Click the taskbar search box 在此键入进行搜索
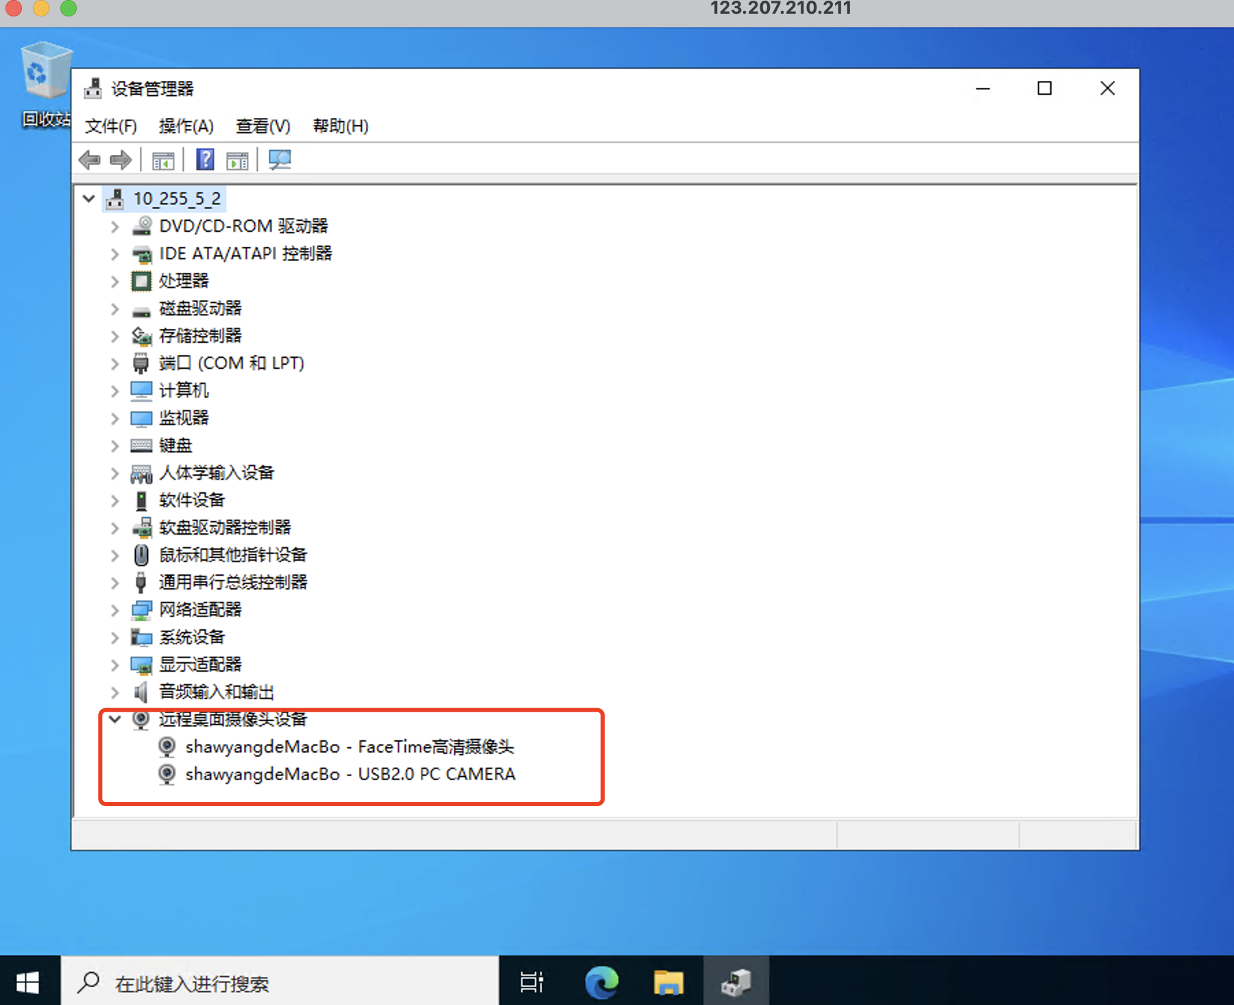 pyautogui.click(x=280, y=982)
